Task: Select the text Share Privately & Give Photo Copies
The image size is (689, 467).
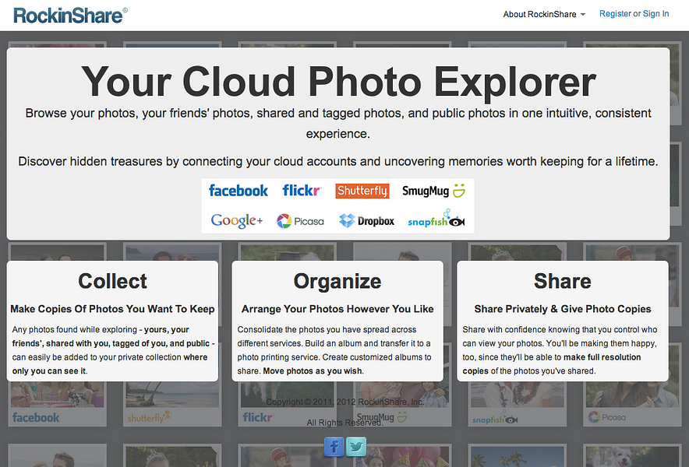Action: click(563, 309)
